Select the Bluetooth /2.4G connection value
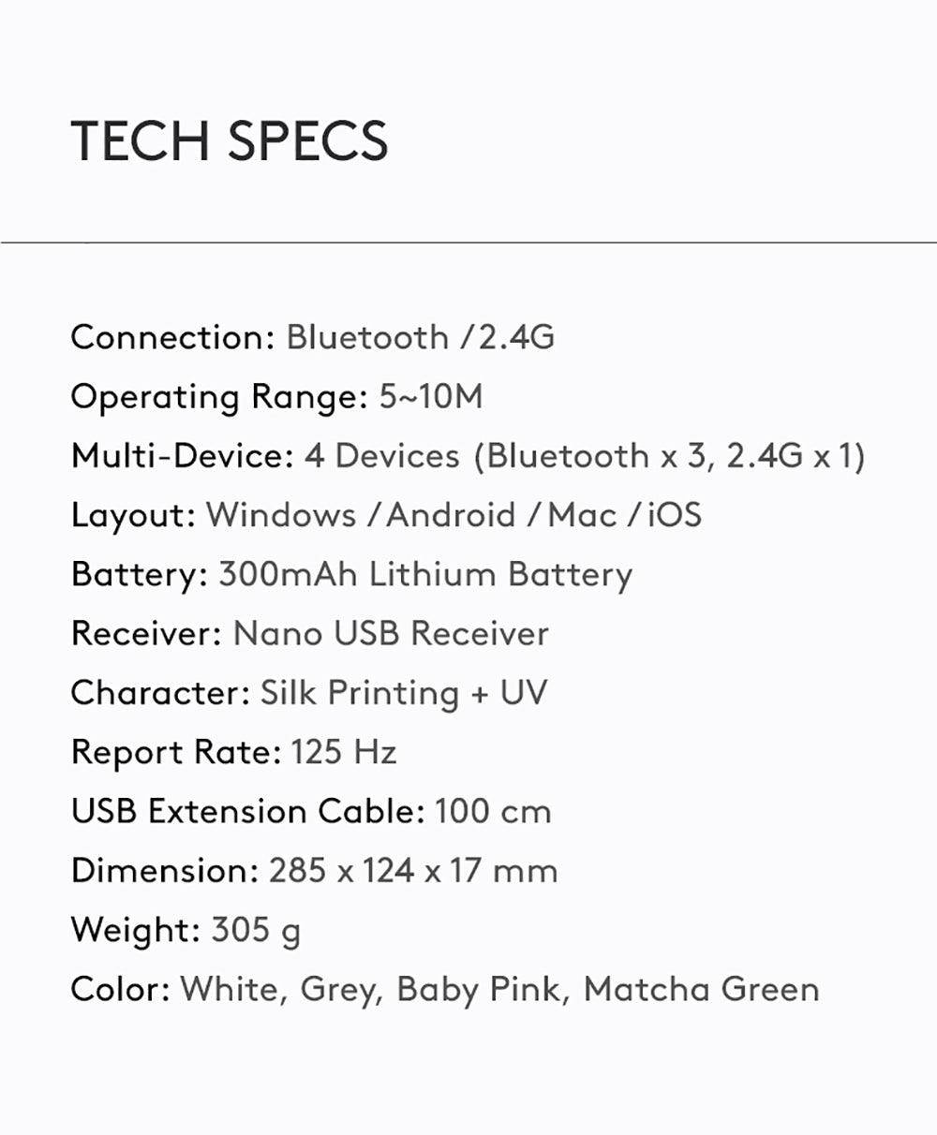This screenshot has height=1135, width=937. 421,337
